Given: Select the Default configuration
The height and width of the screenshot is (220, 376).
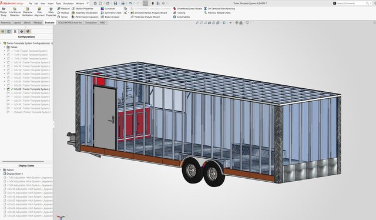Looking at the screenshot, I should [x=32, y=112].
